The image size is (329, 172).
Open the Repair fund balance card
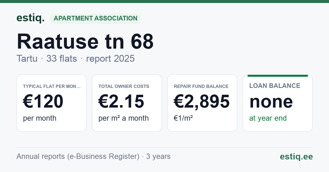(202, 103)
